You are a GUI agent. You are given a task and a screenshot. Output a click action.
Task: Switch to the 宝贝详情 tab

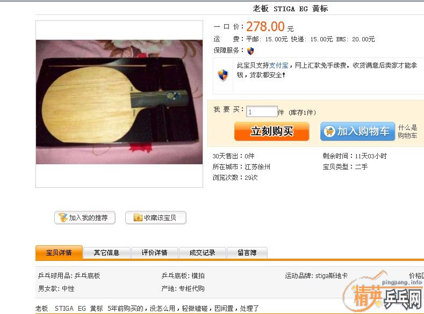click(59, 253)
